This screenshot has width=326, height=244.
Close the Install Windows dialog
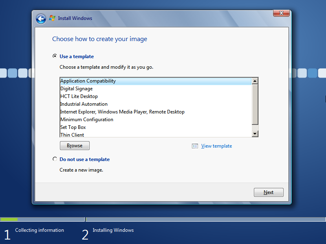(281, 13)
